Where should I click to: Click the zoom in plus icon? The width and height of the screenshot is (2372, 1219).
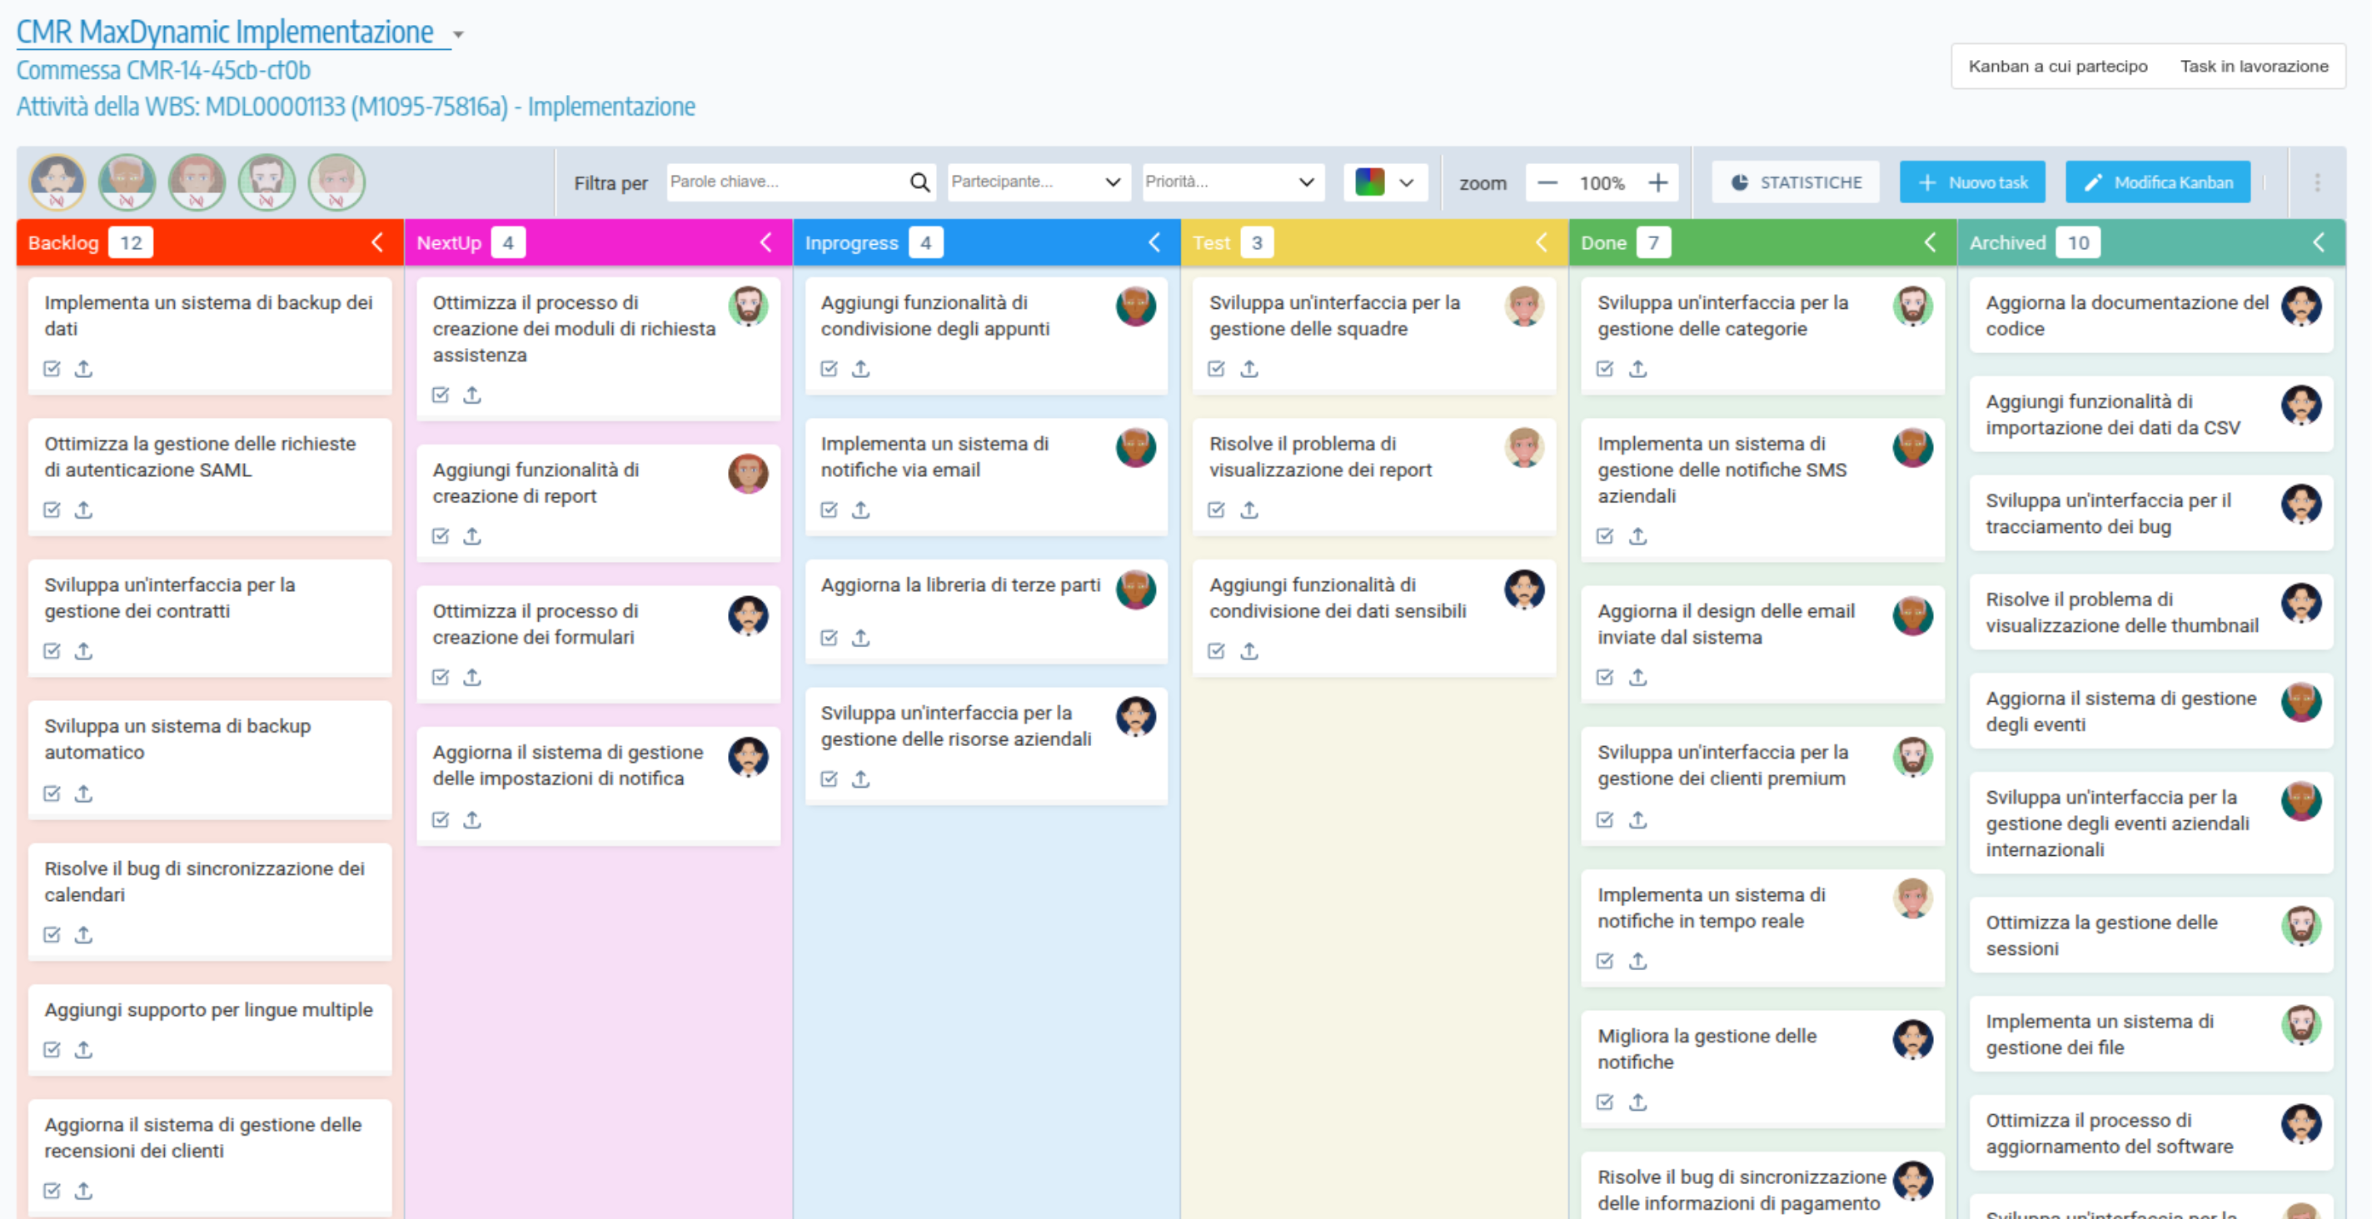pos(1657,182)
